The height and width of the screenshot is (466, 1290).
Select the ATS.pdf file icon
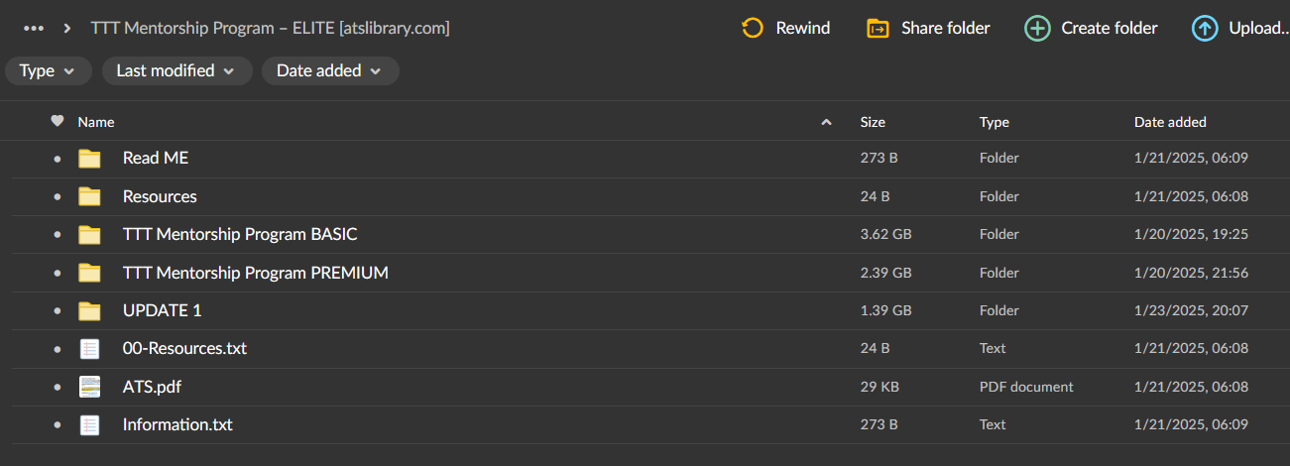[90, 387]
